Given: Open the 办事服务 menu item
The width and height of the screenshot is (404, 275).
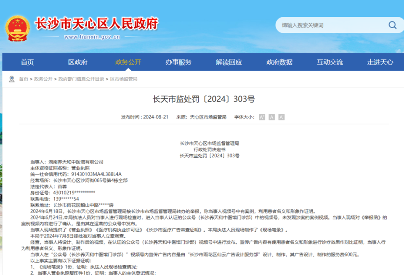Looking at the screenshot, I should click(x=179, y=62).
